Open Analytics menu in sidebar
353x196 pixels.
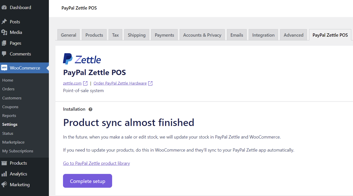18,174
